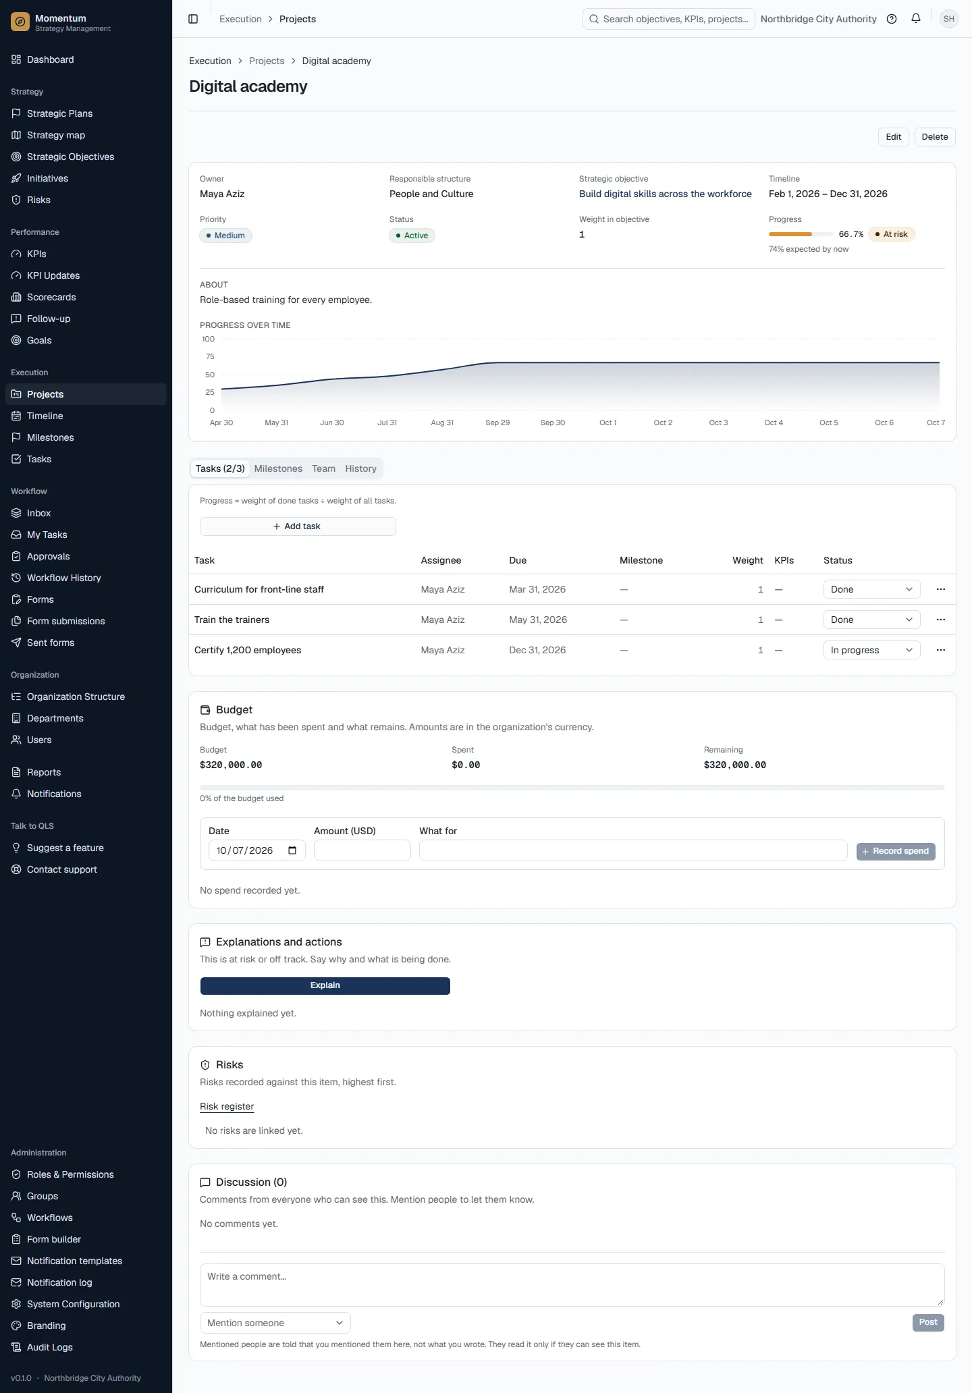The width and height of the screenshot is (972, 1393).
Task: Click the Delete button
Action: click(935, 136)
